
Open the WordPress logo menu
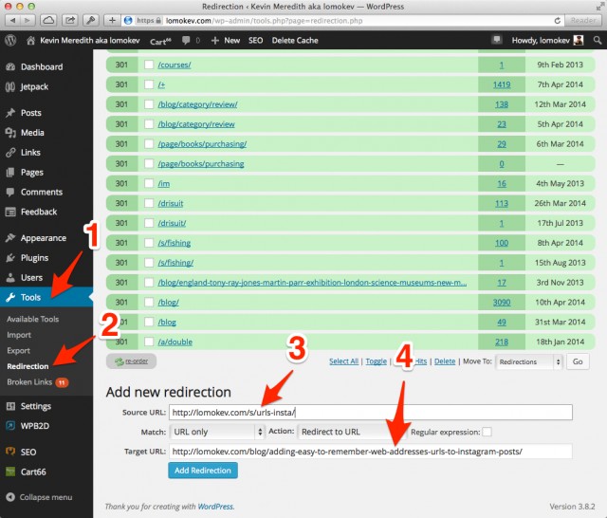[10, 40]
